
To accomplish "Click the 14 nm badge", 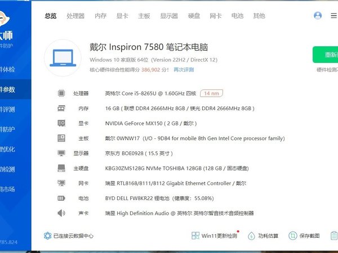I will [x=211, y=93].
